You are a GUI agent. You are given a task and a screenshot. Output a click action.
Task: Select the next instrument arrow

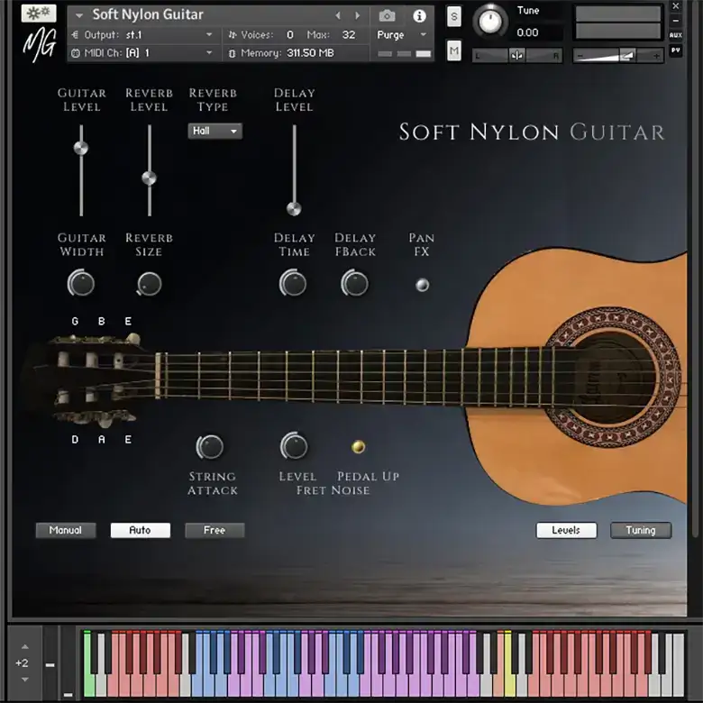(357, 15)
